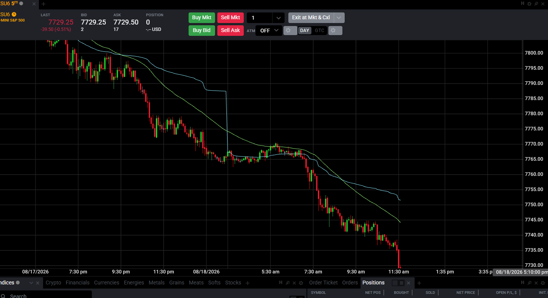Pop out the watchlist panel
This screenshot has height=298, width=548.
[x=288, y=283]
